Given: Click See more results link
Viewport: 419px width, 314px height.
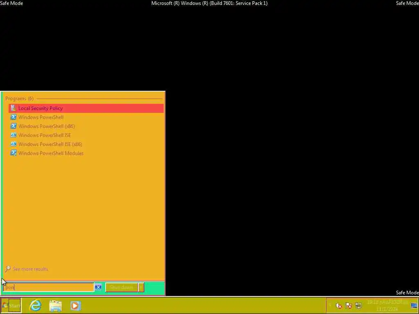Looking at the screenshot, I should [x=30, y=269].
